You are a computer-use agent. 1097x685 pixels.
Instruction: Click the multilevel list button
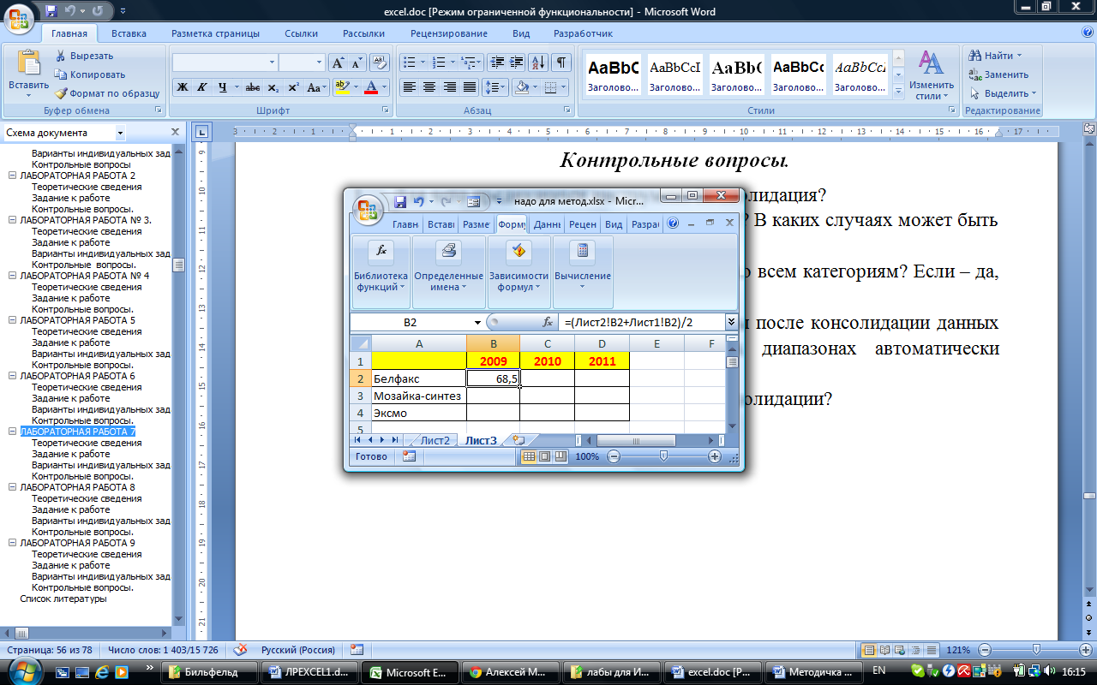pyautogui.click(x=468, y=63)
